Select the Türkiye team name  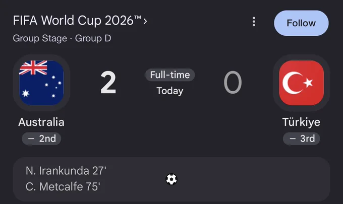(x=301, y=122)
